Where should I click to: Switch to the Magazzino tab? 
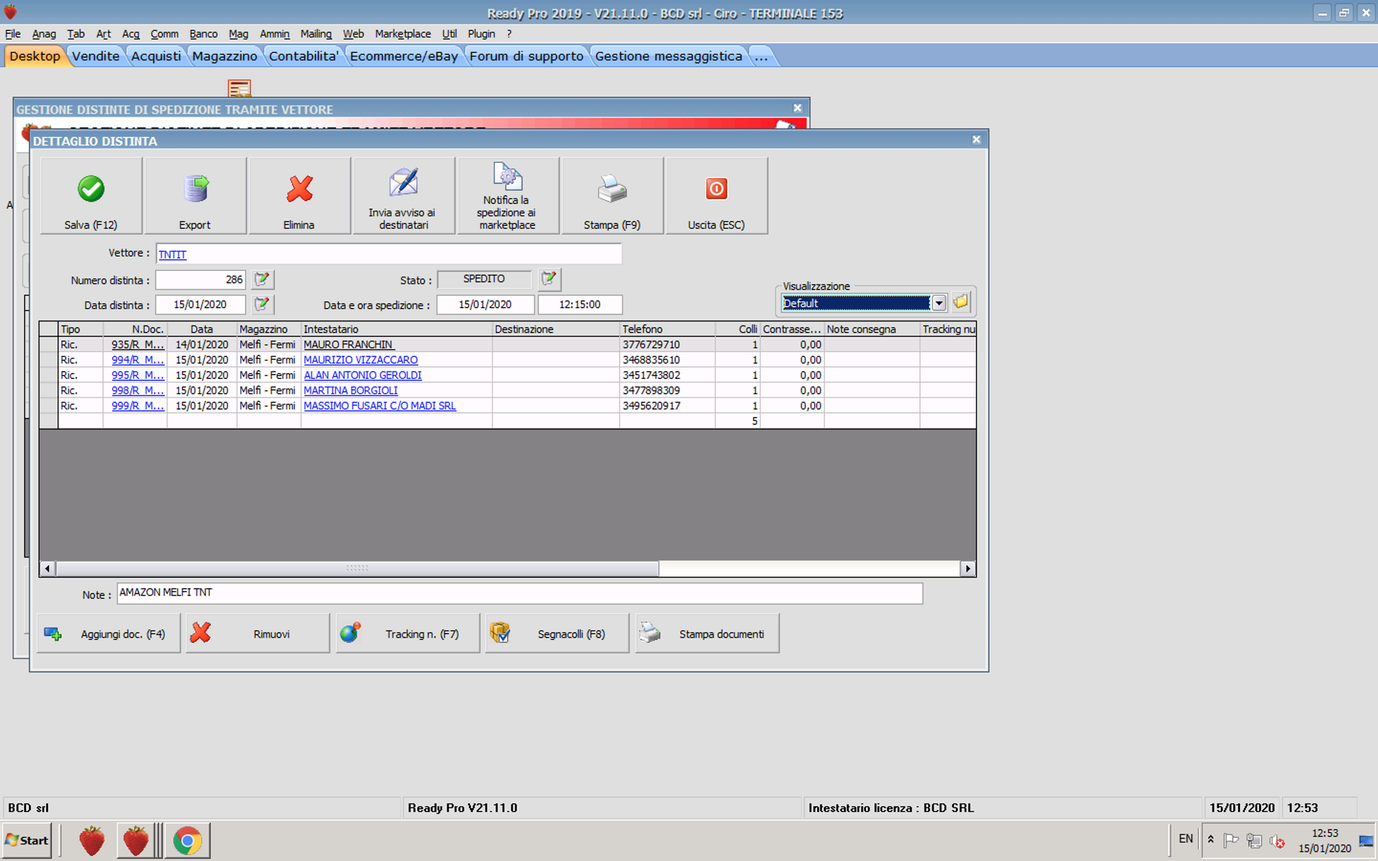(x=225, y=56)
